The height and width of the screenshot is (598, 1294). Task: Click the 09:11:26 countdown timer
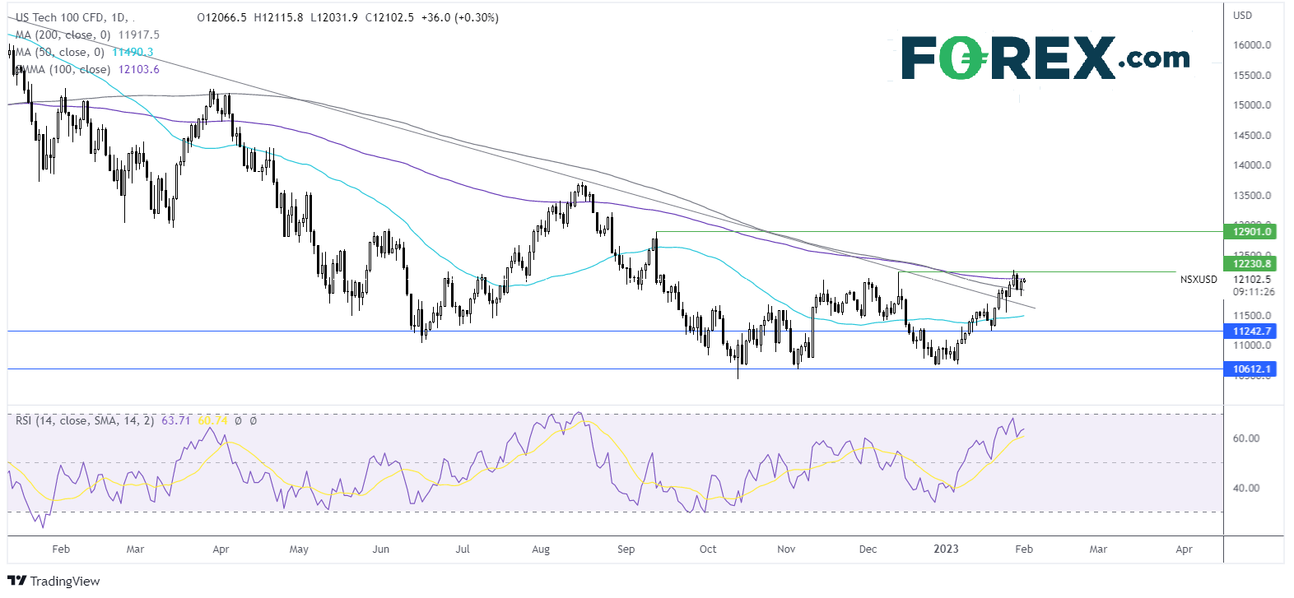(x=1254, y=292)
